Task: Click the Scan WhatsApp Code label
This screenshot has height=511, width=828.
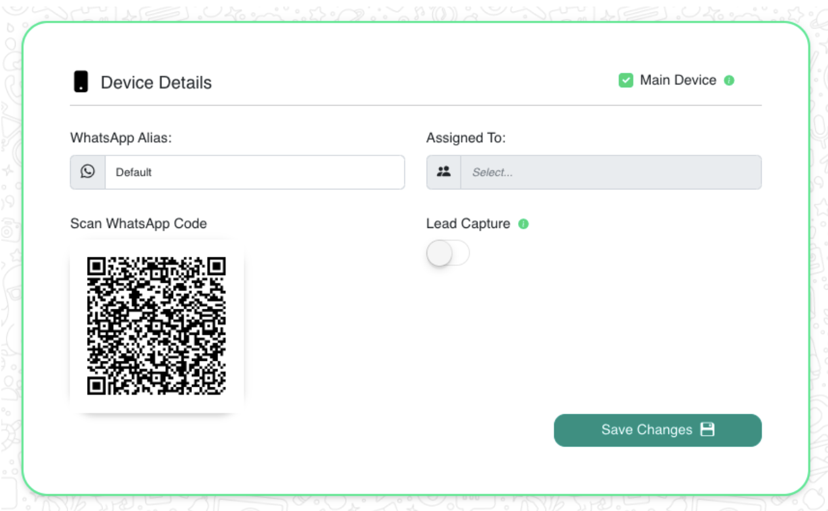Action: click(x=138, y=224)
